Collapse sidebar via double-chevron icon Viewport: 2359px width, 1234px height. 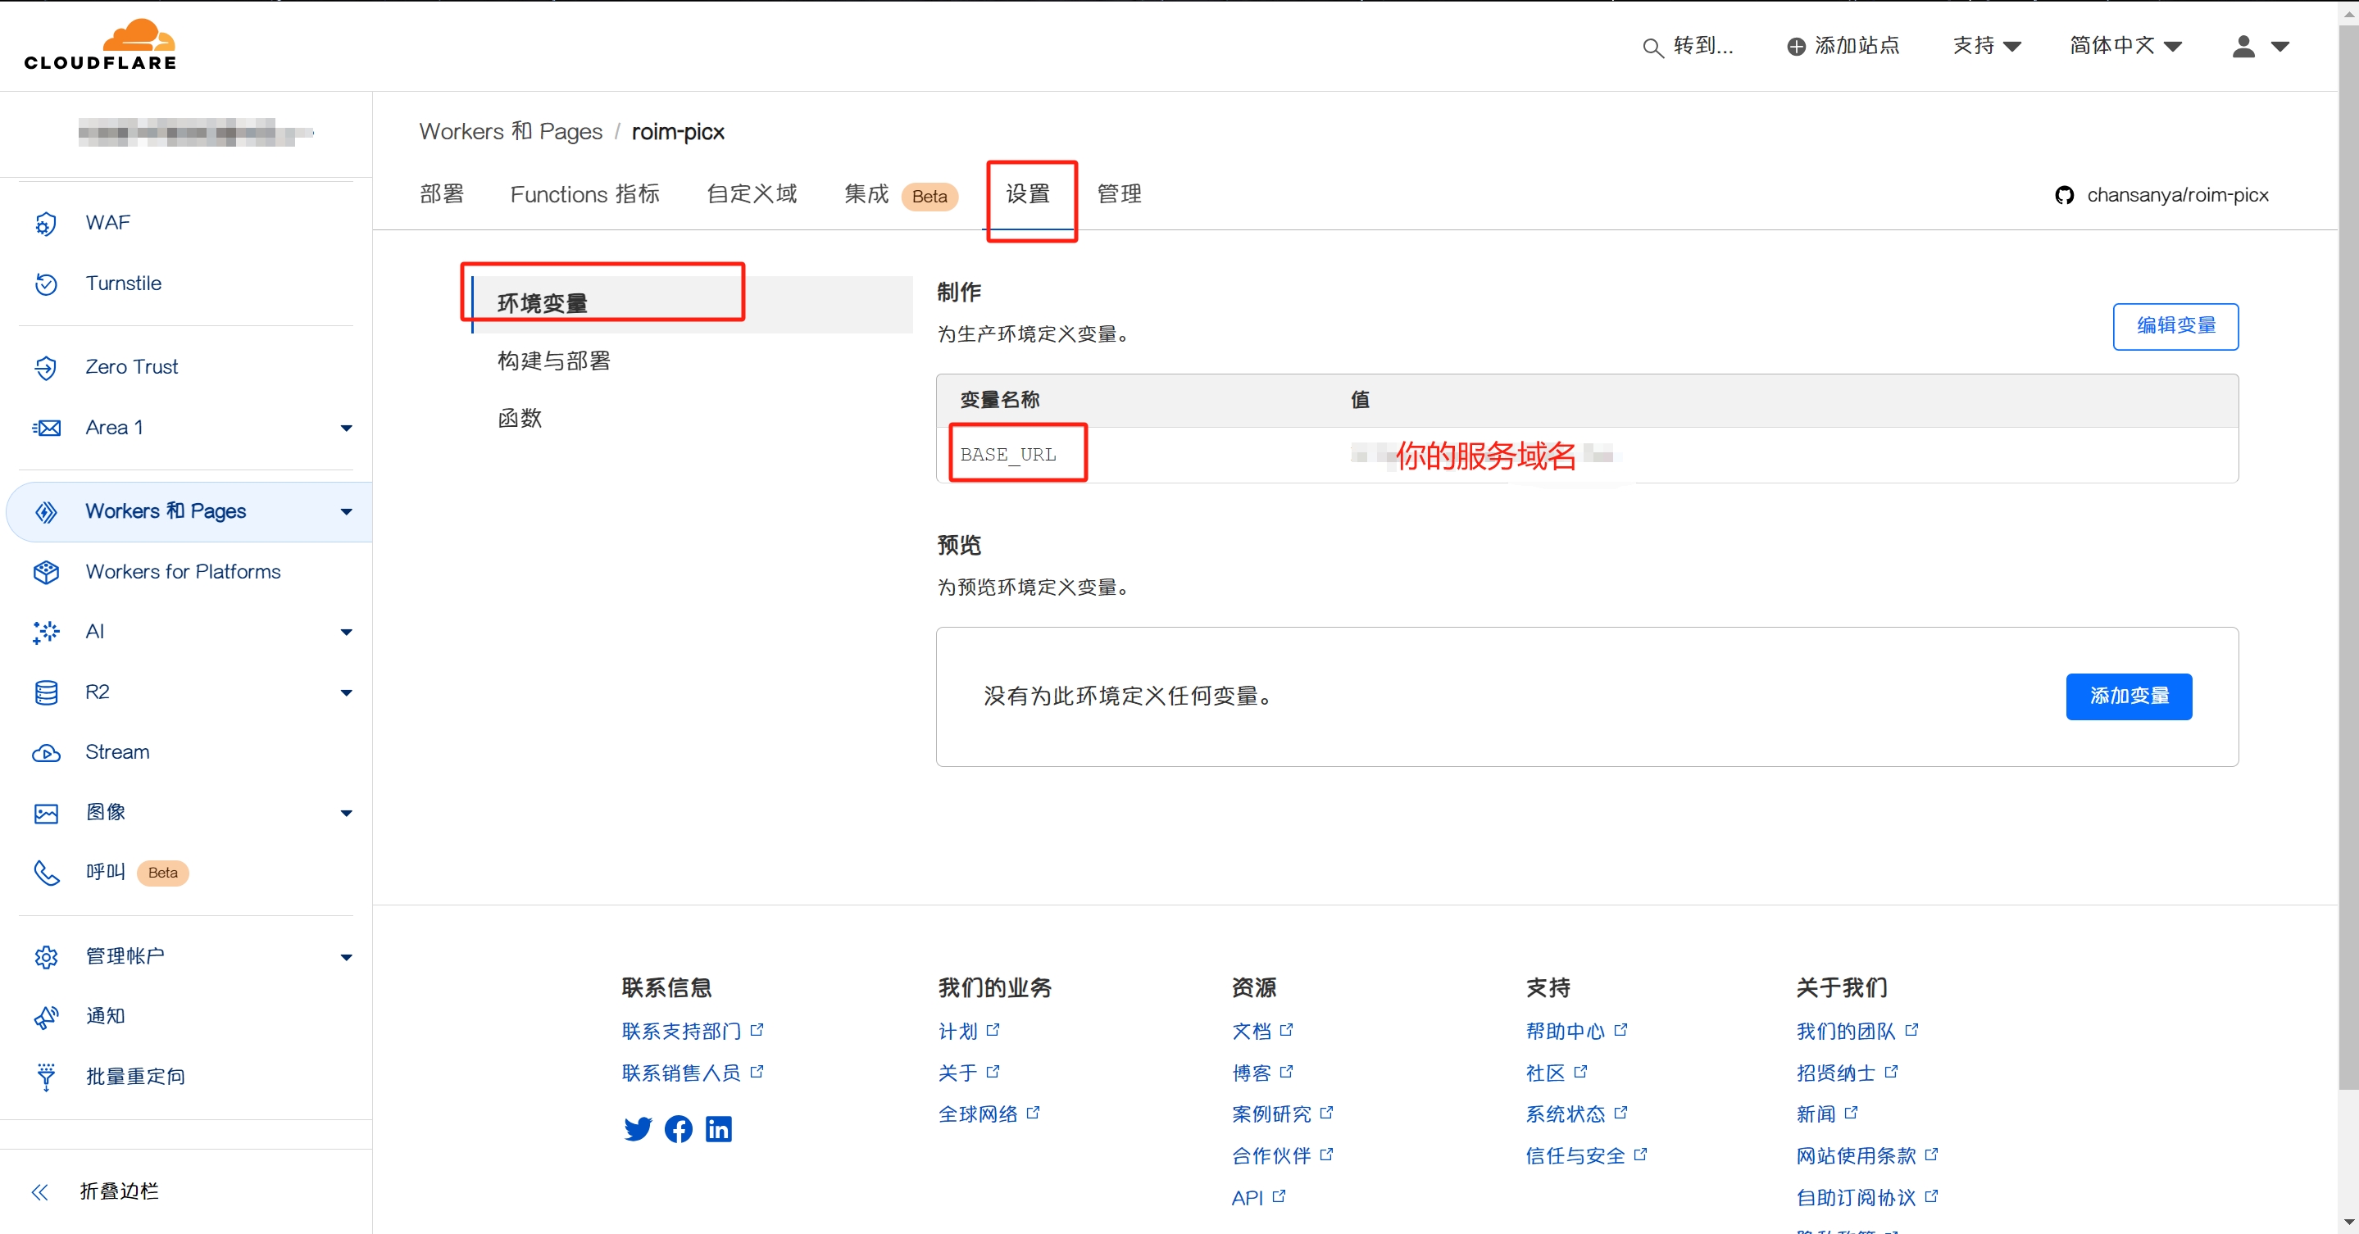coord(39,1191)
